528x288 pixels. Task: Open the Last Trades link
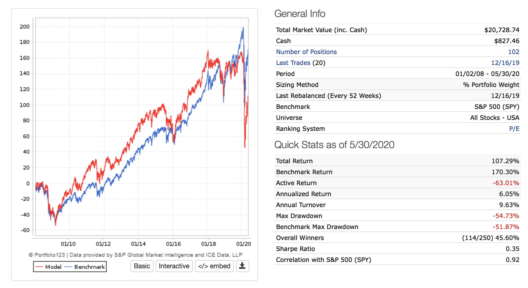click(x=293, y=63)
